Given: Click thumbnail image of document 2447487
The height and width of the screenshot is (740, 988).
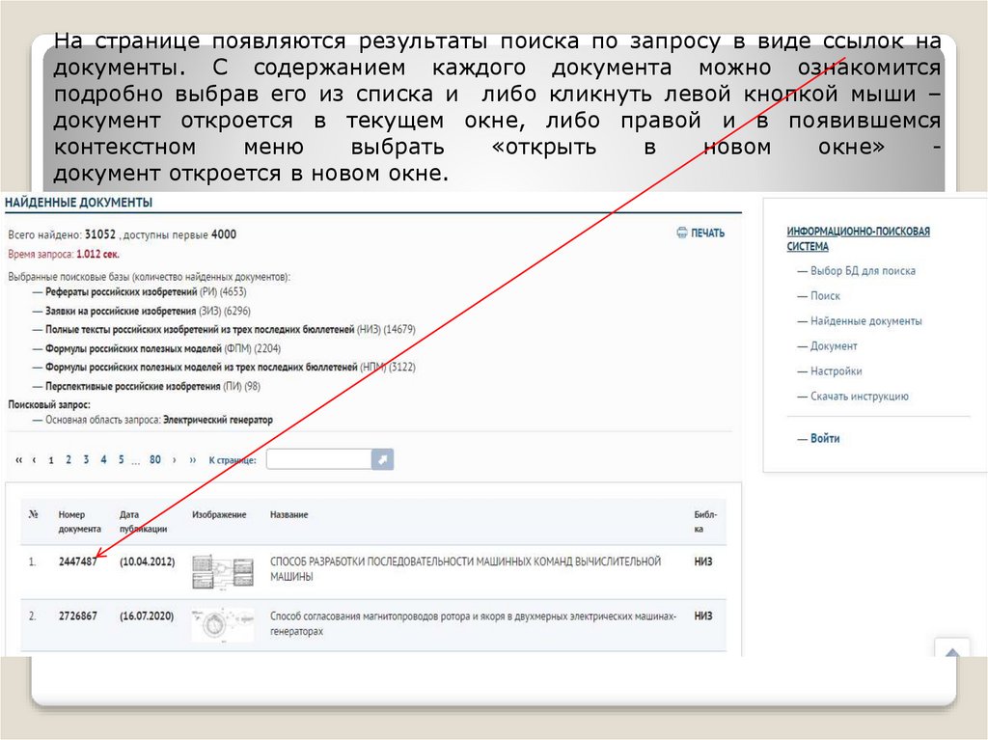Looking at the screenshot, I should pyautogui.click(x=223, y=572).
